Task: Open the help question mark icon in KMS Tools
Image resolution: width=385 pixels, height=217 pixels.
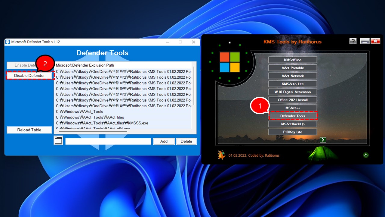Action: click(x=353, y=41)
